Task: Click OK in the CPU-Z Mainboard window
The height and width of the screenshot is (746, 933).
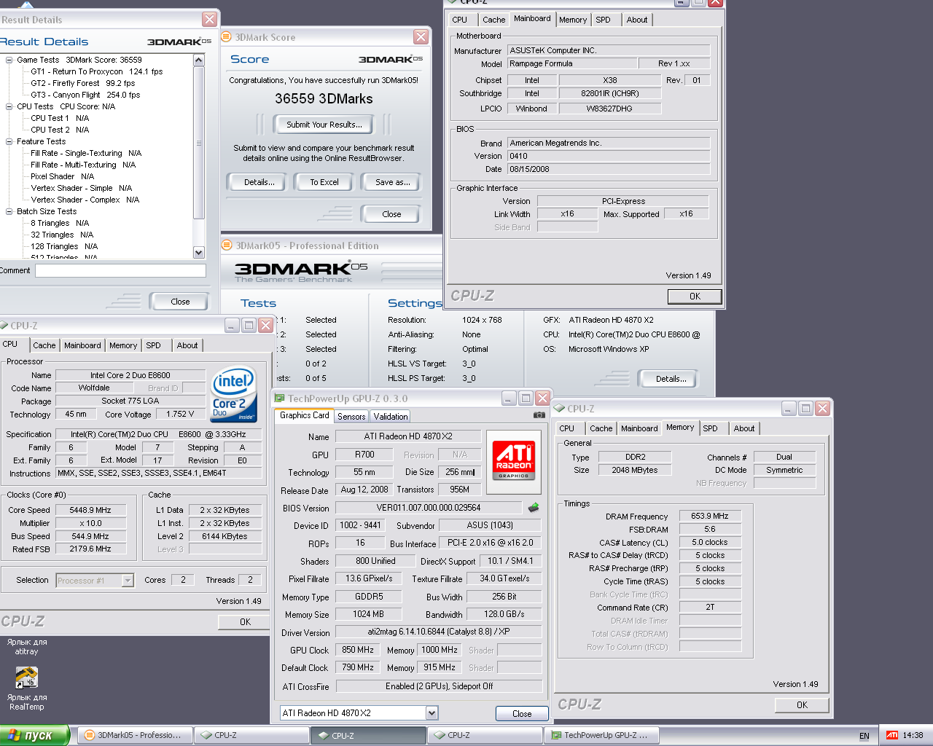Action: 695,297
